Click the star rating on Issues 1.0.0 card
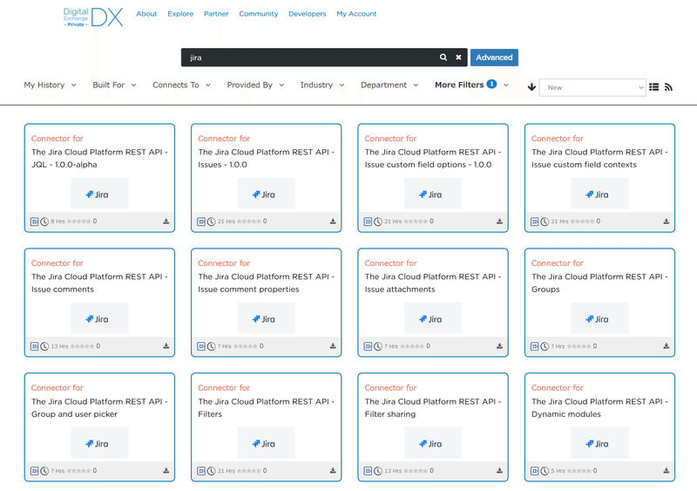The image size is (697, 491). [249, 222]
